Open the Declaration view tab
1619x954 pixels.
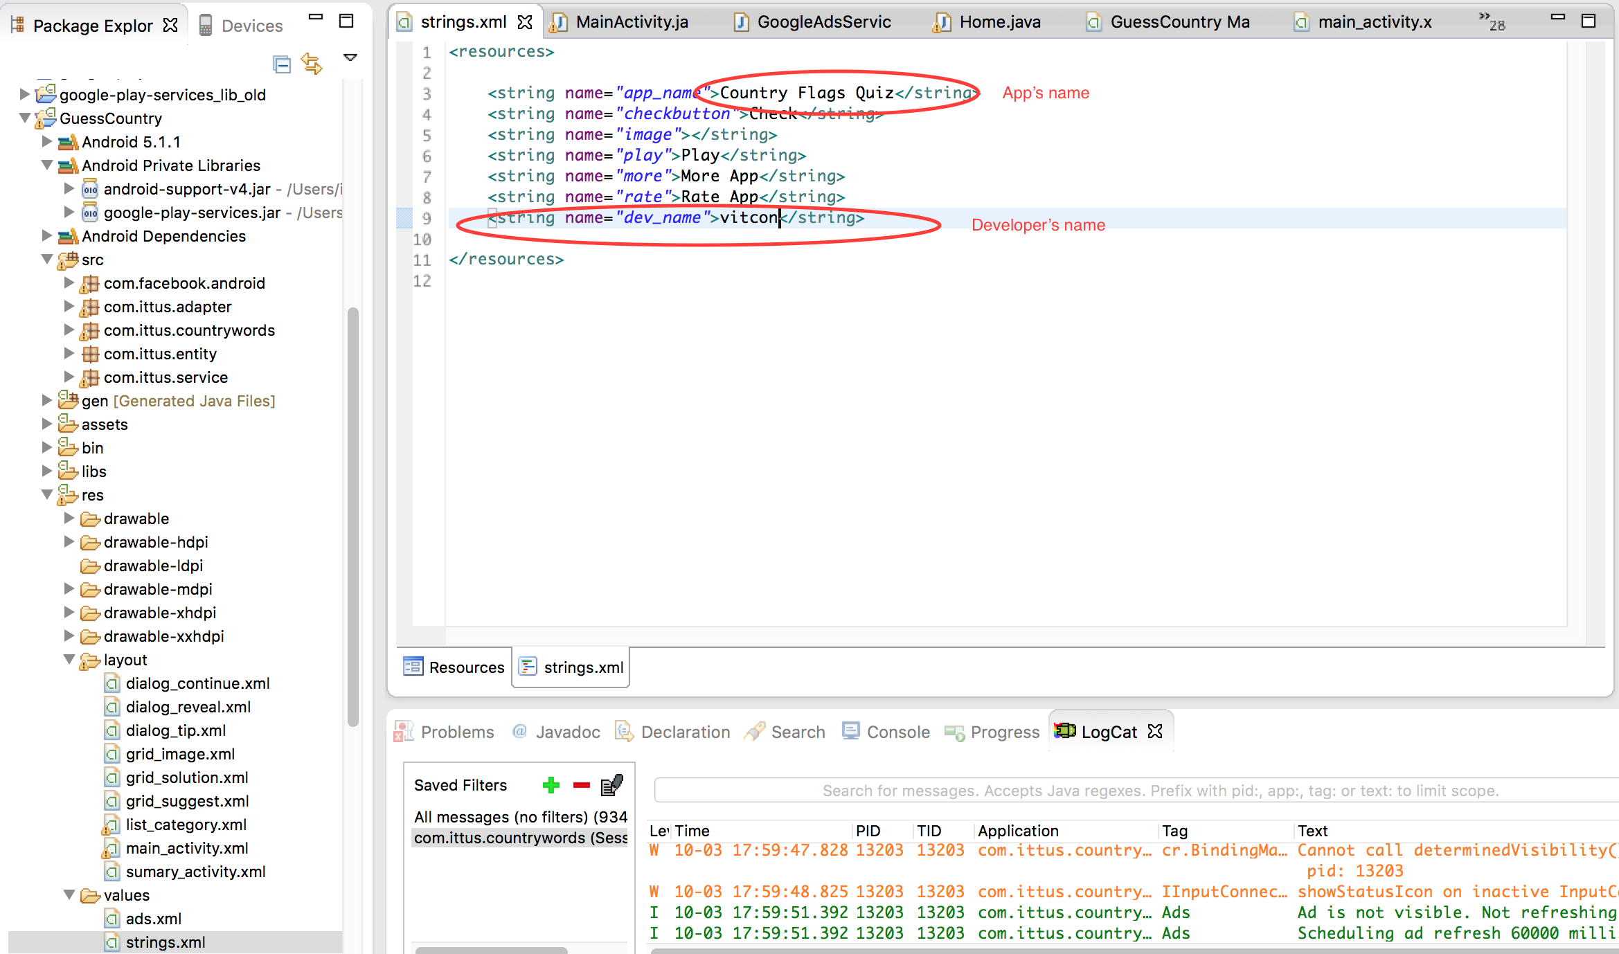tap(672, 732)
